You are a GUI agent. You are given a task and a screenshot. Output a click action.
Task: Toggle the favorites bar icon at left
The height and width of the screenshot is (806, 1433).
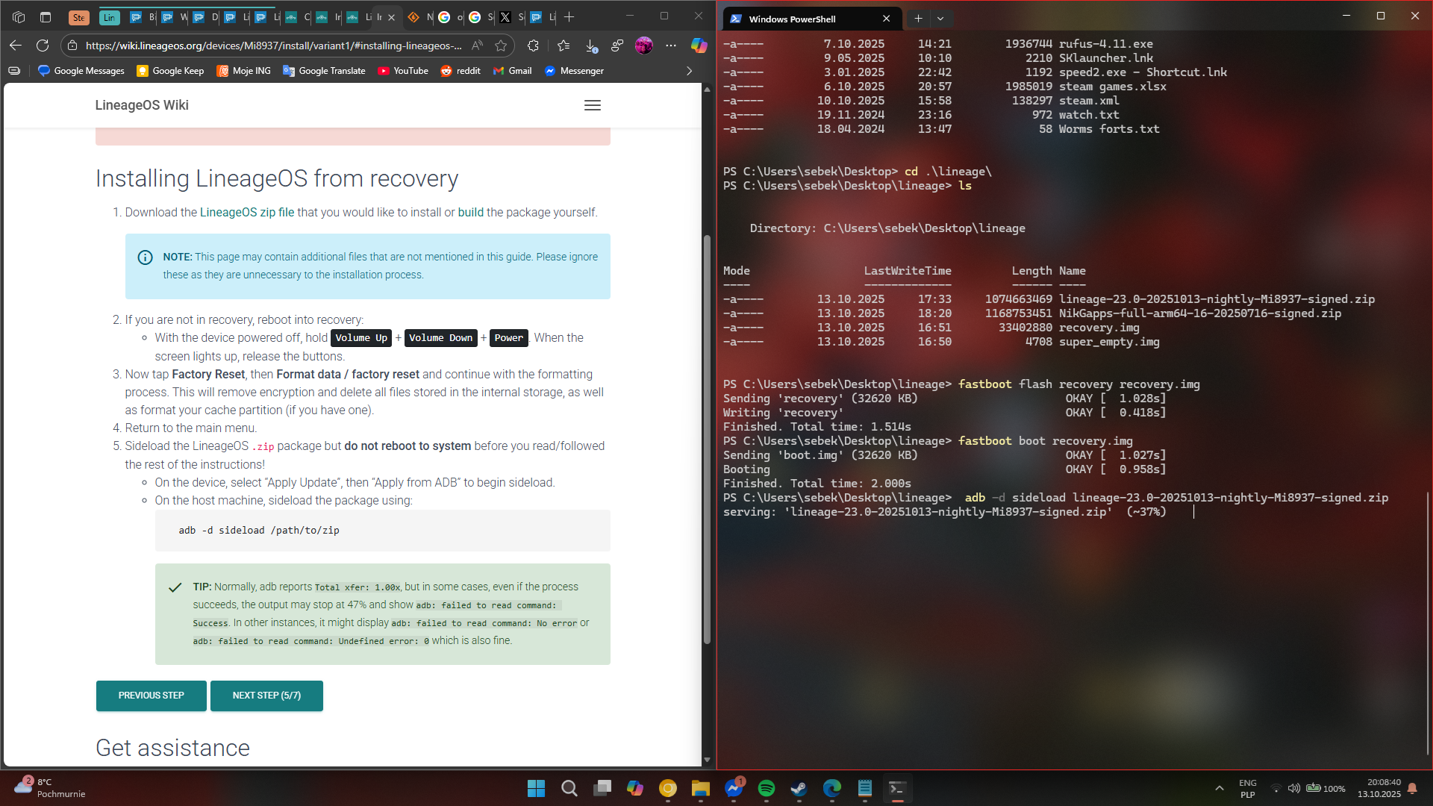[x=14, y=71]
